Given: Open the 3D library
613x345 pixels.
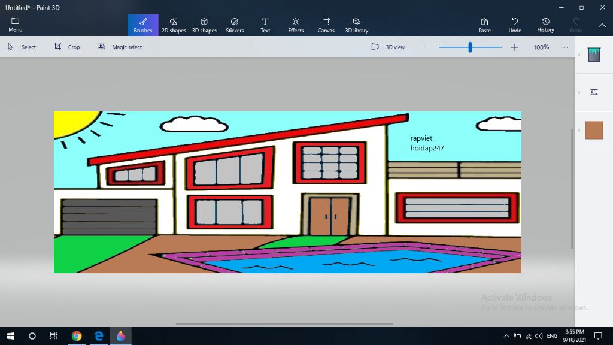Looking at the screenshot, I should (x=357, y=25).
